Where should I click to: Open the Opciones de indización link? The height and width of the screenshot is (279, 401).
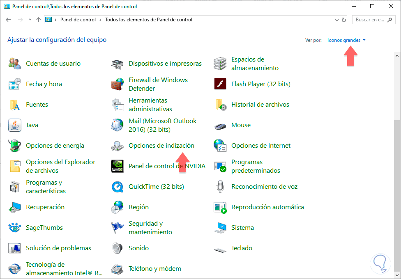coord(161,146)
